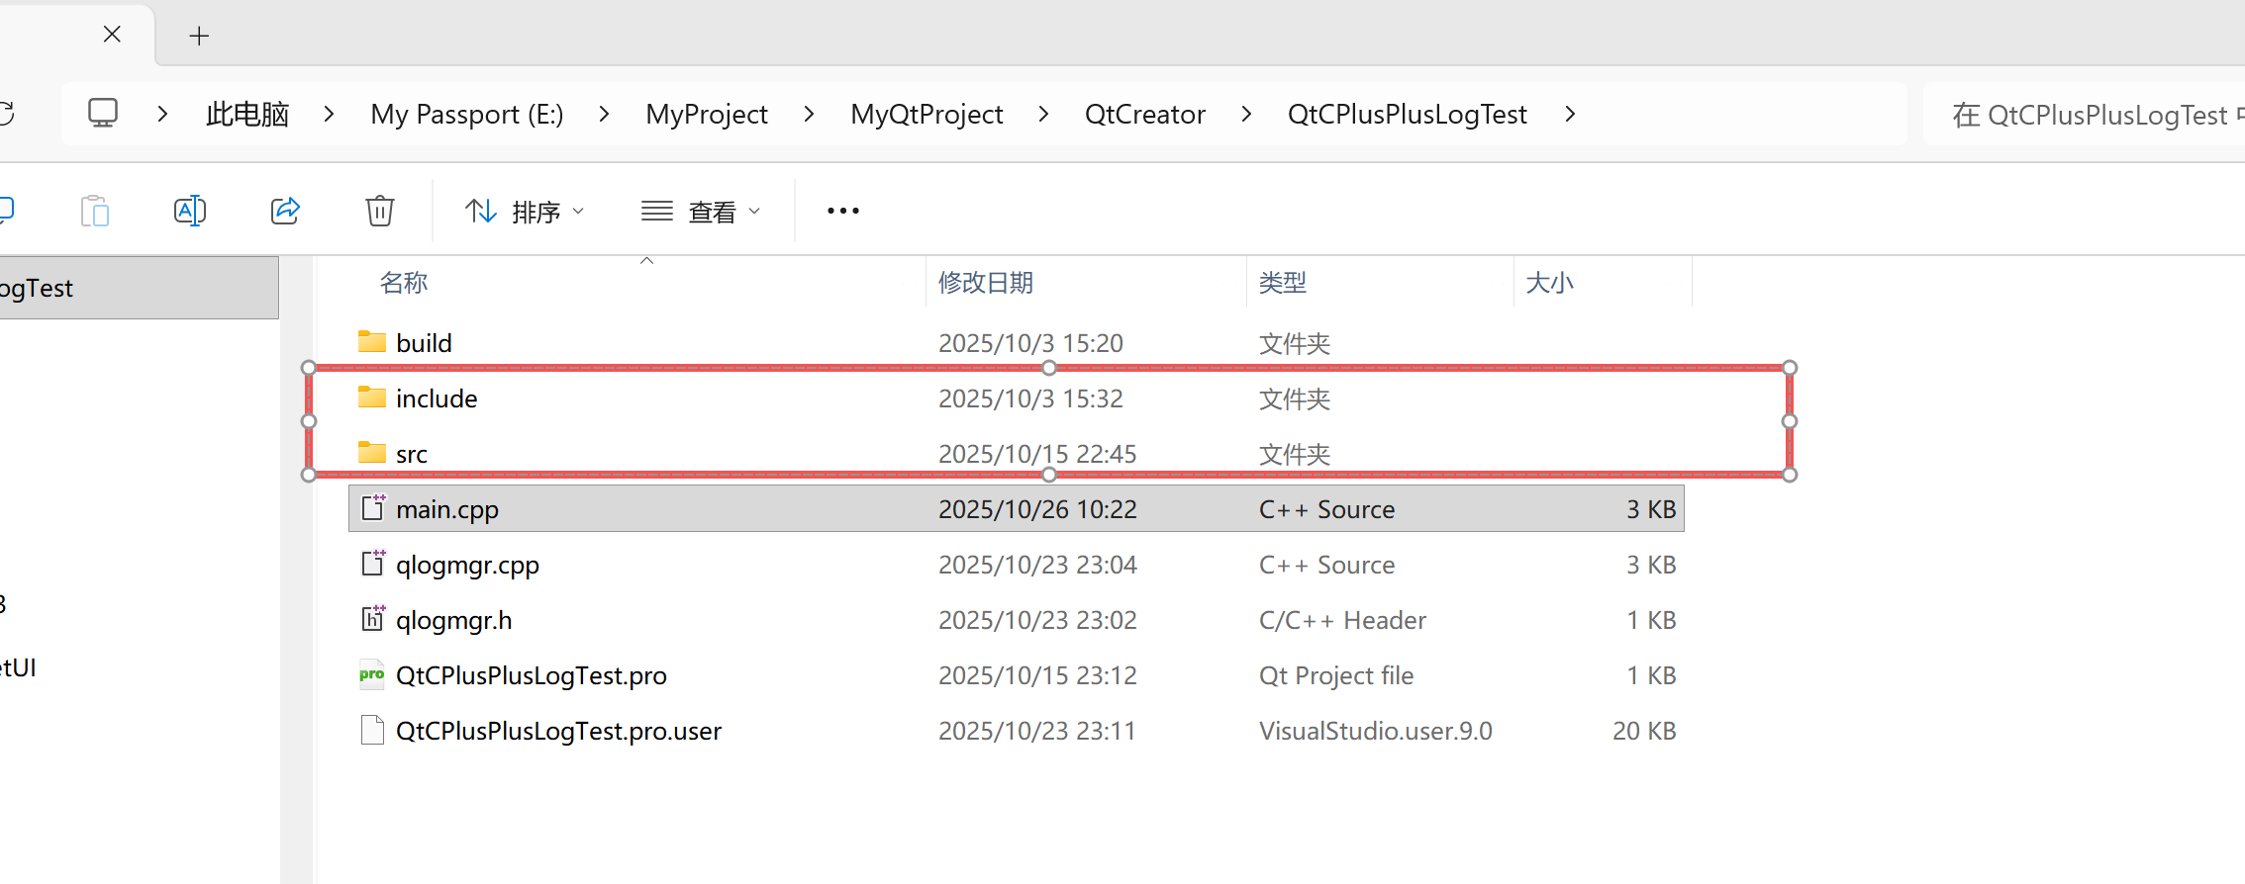Select the include folder icon
Viewport: 2245px width, 884px height.
pyautogui.click(x=372, y=398)
